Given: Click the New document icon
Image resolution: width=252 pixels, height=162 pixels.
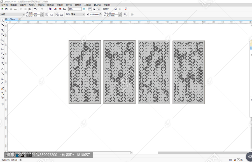Looking at the screenshot, I should (2, 9).
